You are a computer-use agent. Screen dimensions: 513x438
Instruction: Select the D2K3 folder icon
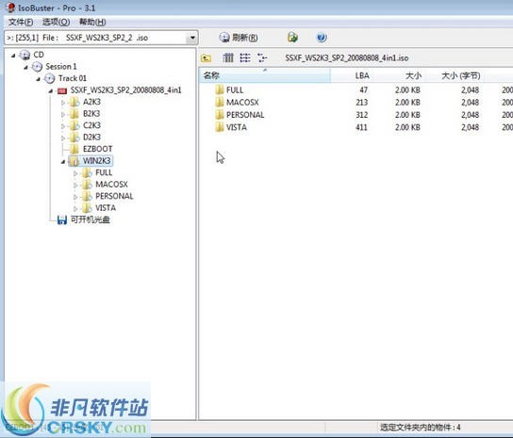pyautogui.click(x=74, y=138)
